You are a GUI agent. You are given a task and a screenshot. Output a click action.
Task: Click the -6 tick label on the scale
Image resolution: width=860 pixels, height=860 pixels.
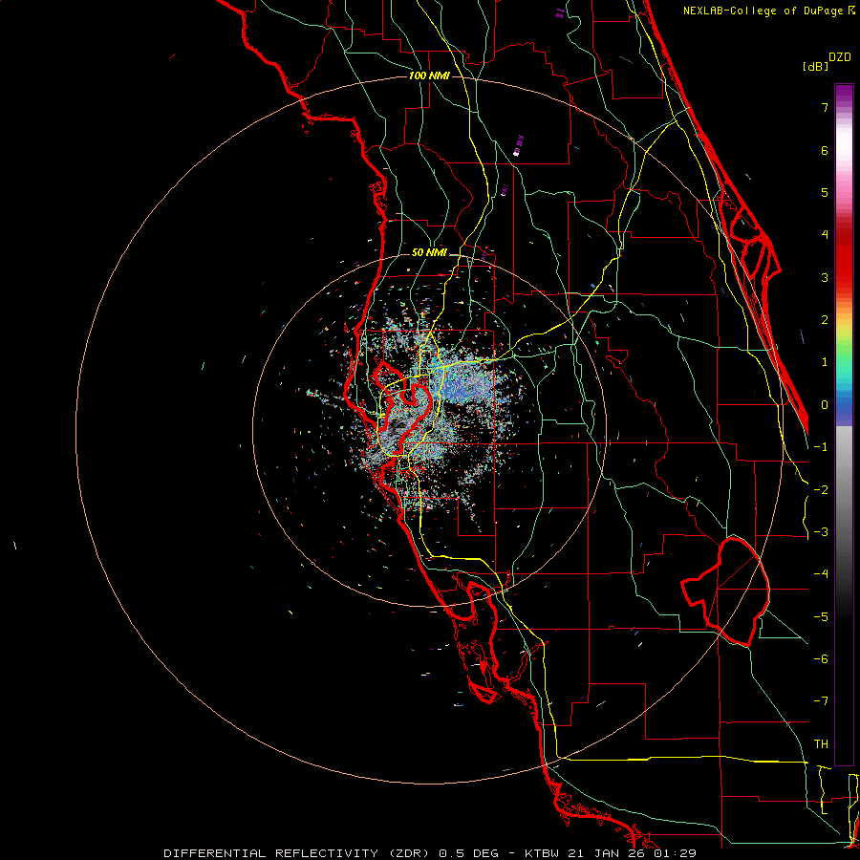821,659
